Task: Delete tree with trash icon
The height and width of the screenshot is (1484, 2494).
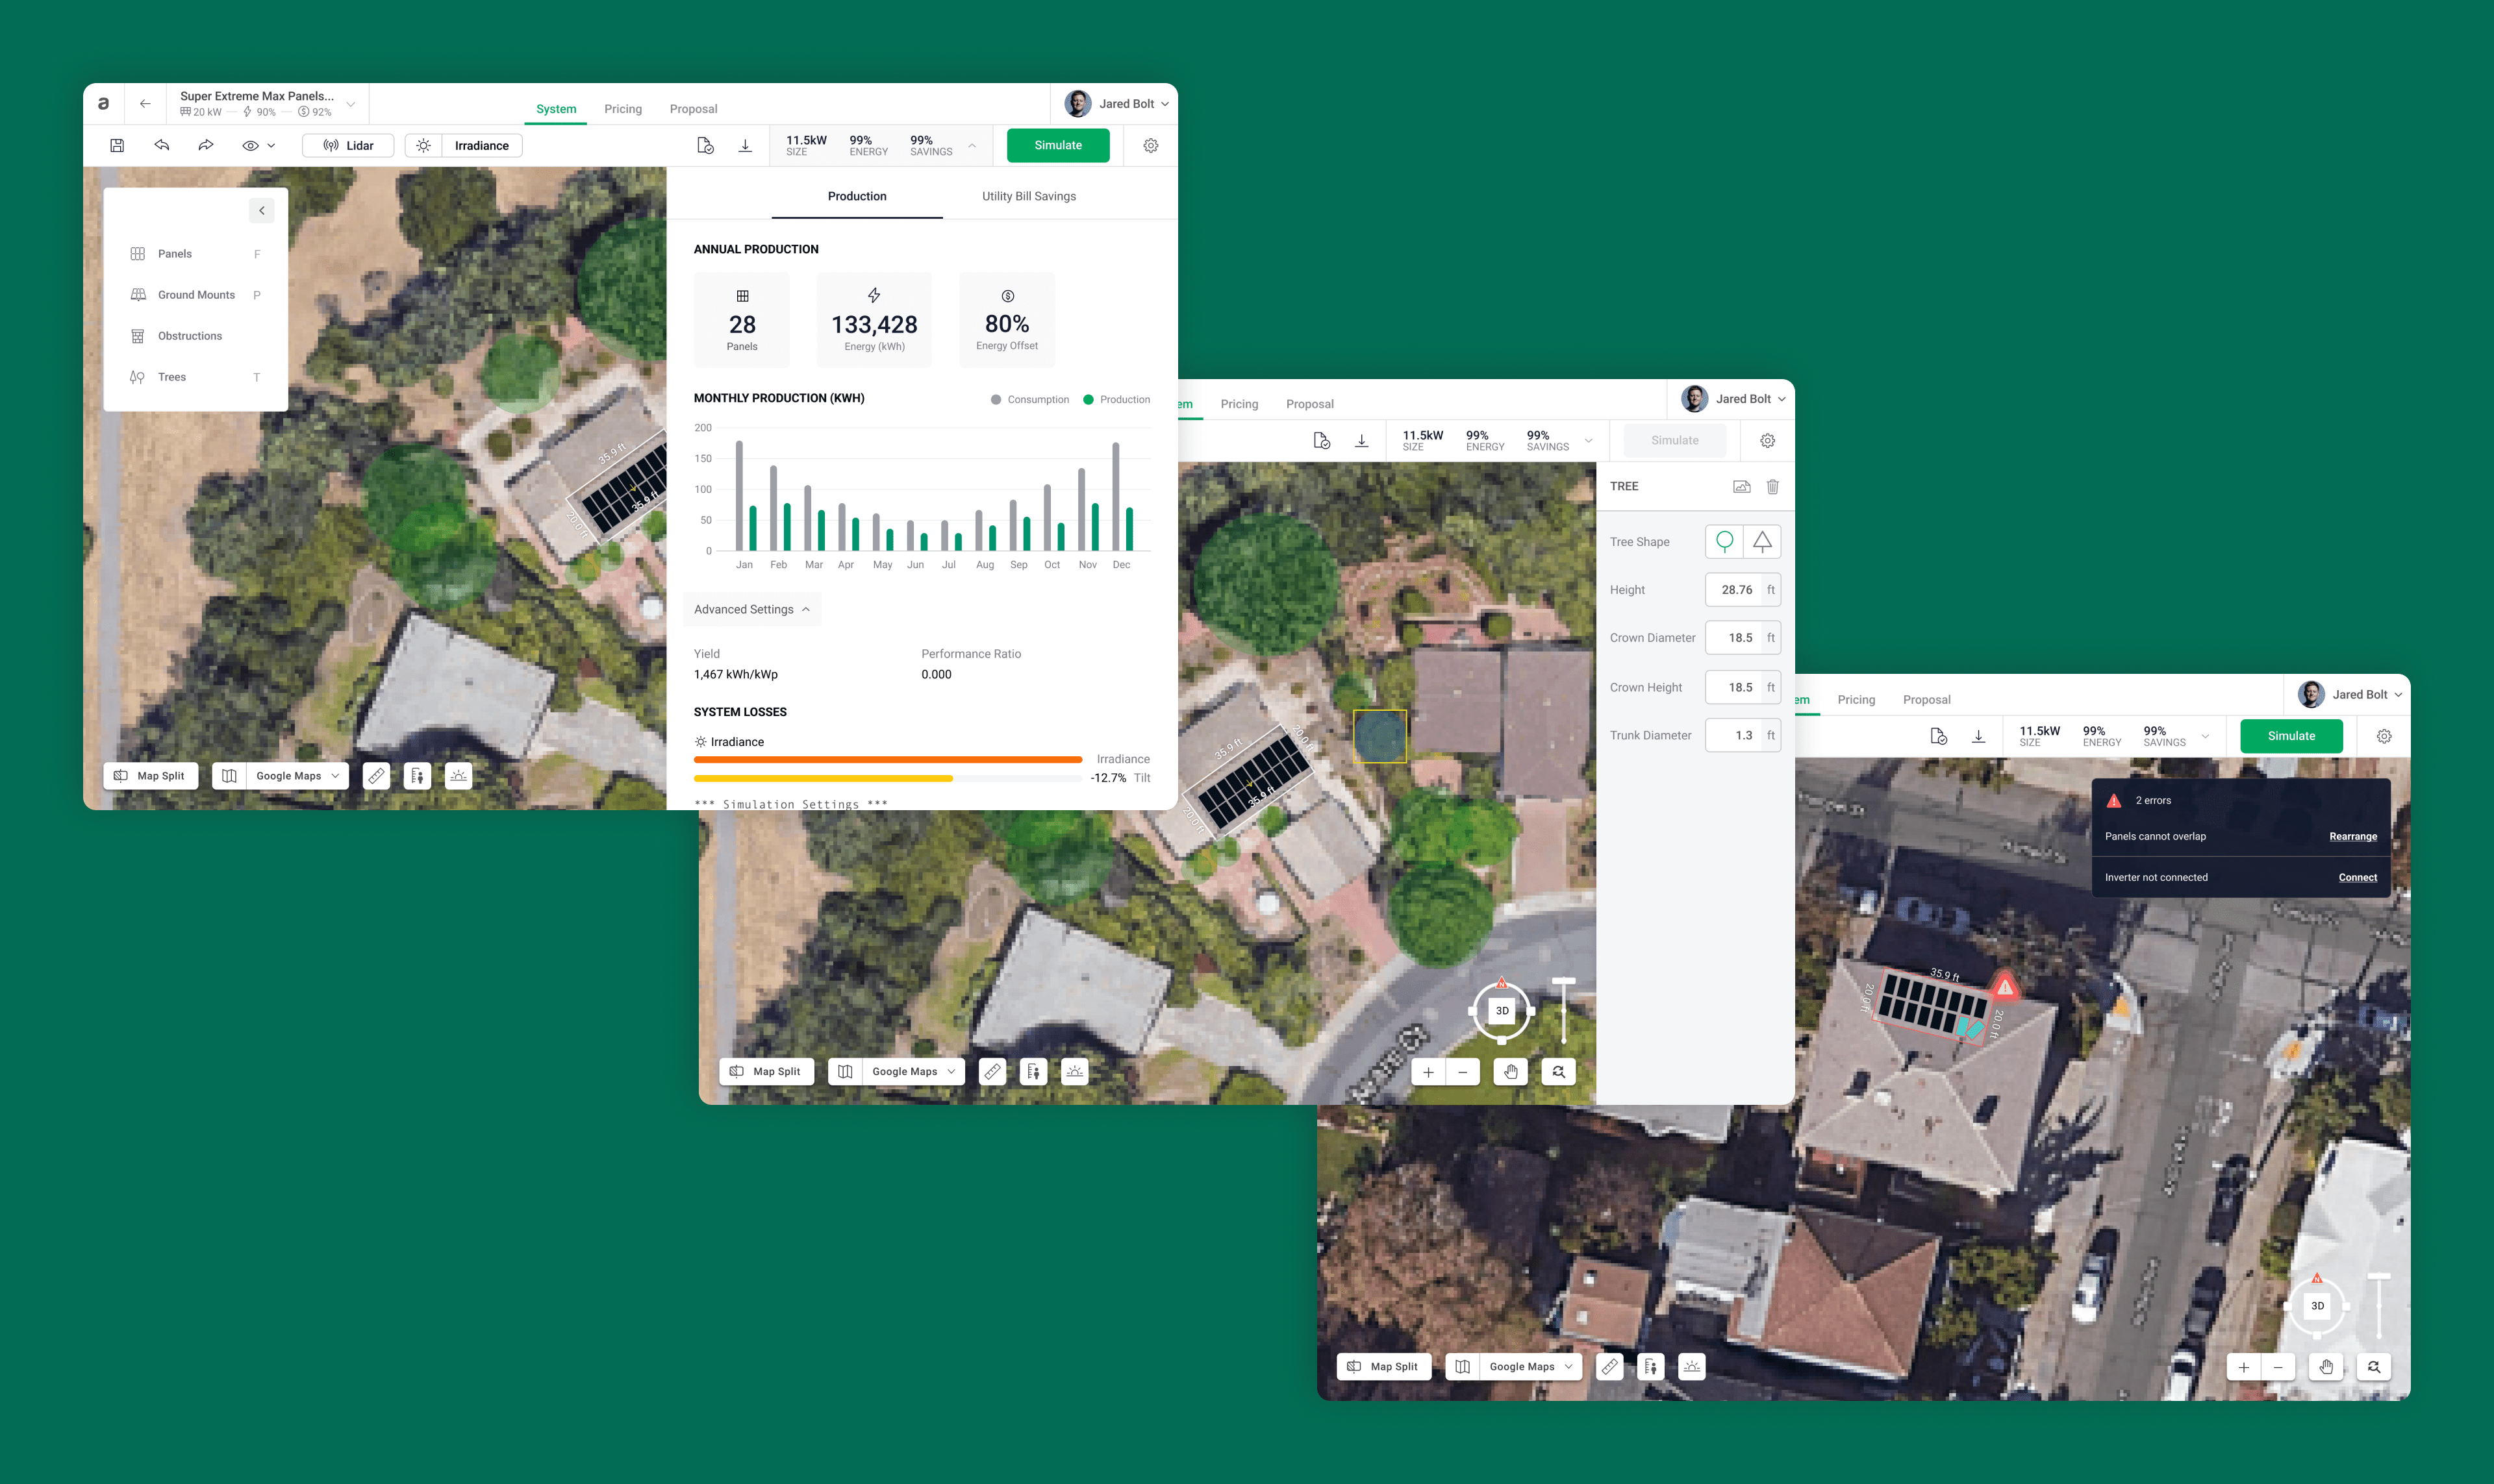Action: click(1772, 487)
